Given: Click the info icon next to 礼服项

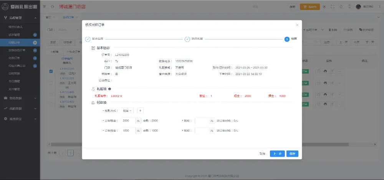Looking at the screenshot, I should coord(110,89).
